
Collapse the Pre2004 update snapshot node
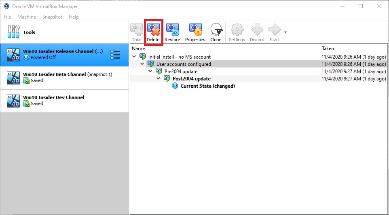pyautogui.click(x=150, y=71)
